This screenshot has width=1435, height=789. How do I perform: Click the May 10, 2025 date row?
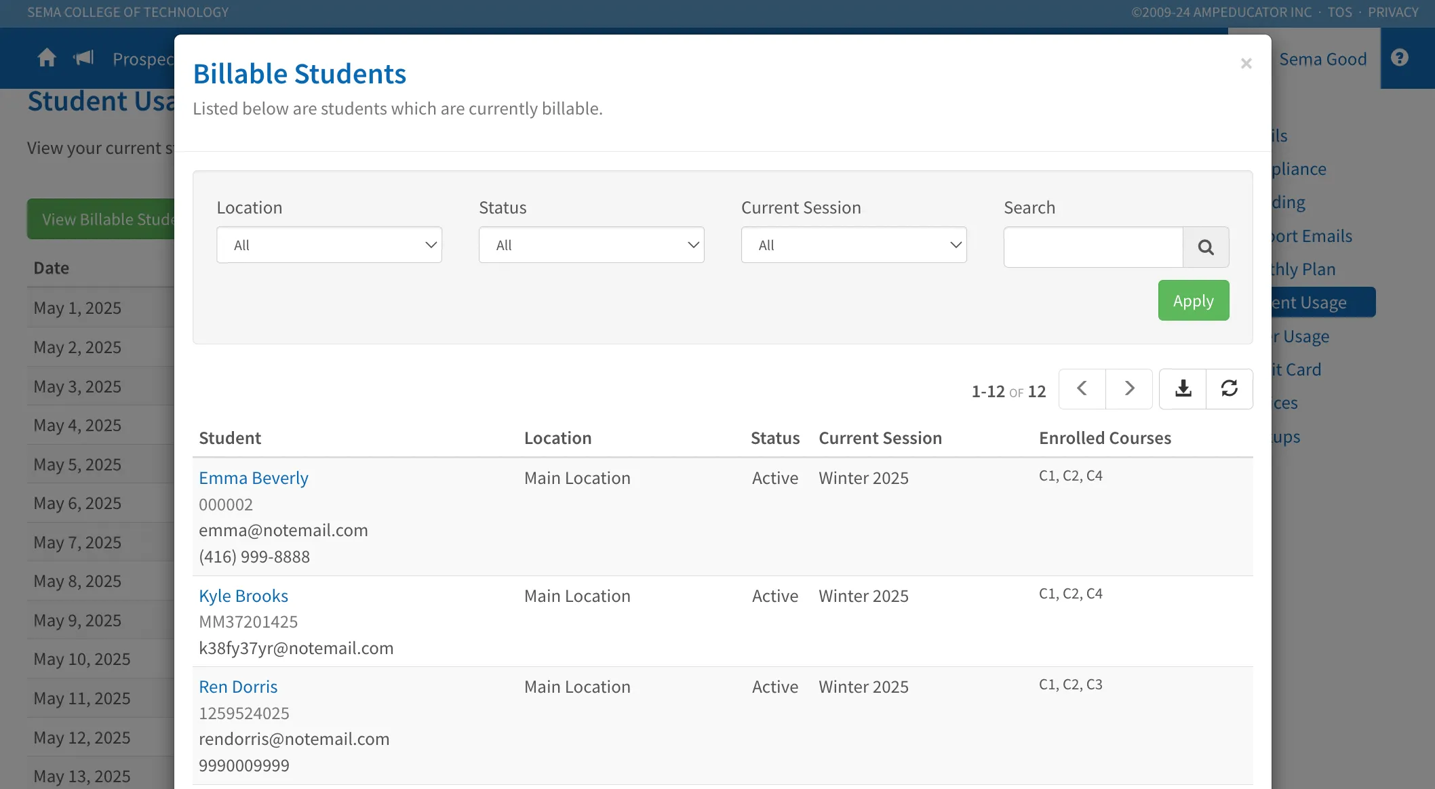pos(100,659)
